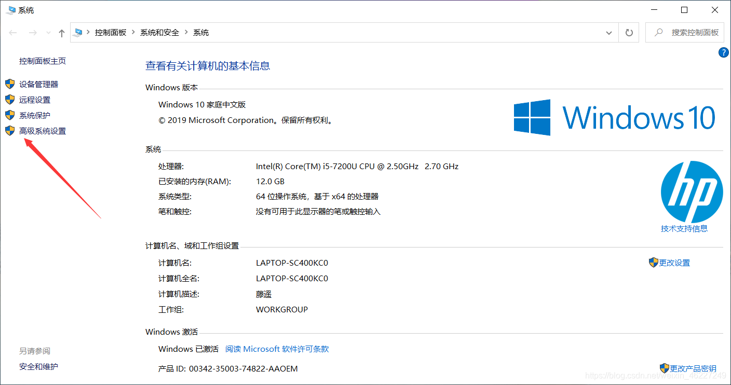This screenshot has width=731, height=385.
Task: Open 技术支持信息 link
Action: pos(684,228)
